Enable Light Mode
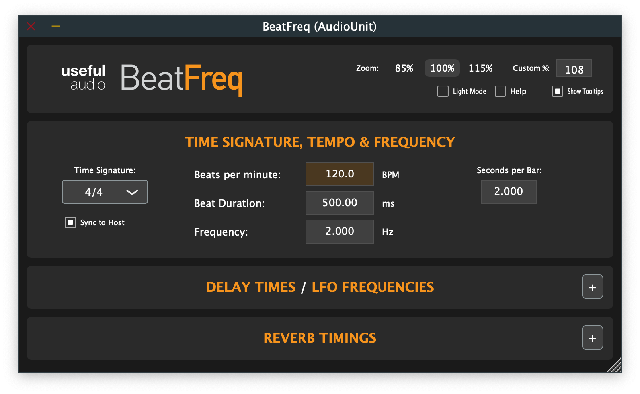Screen dimensions: 640x394 (443, 91)
